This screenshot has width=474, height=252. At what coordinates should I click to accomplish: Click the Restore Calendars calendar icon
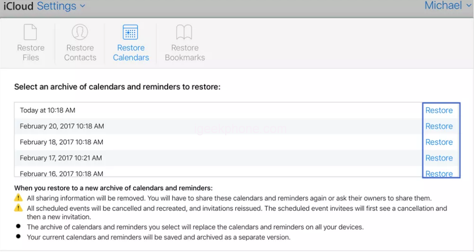coord(130,32)
